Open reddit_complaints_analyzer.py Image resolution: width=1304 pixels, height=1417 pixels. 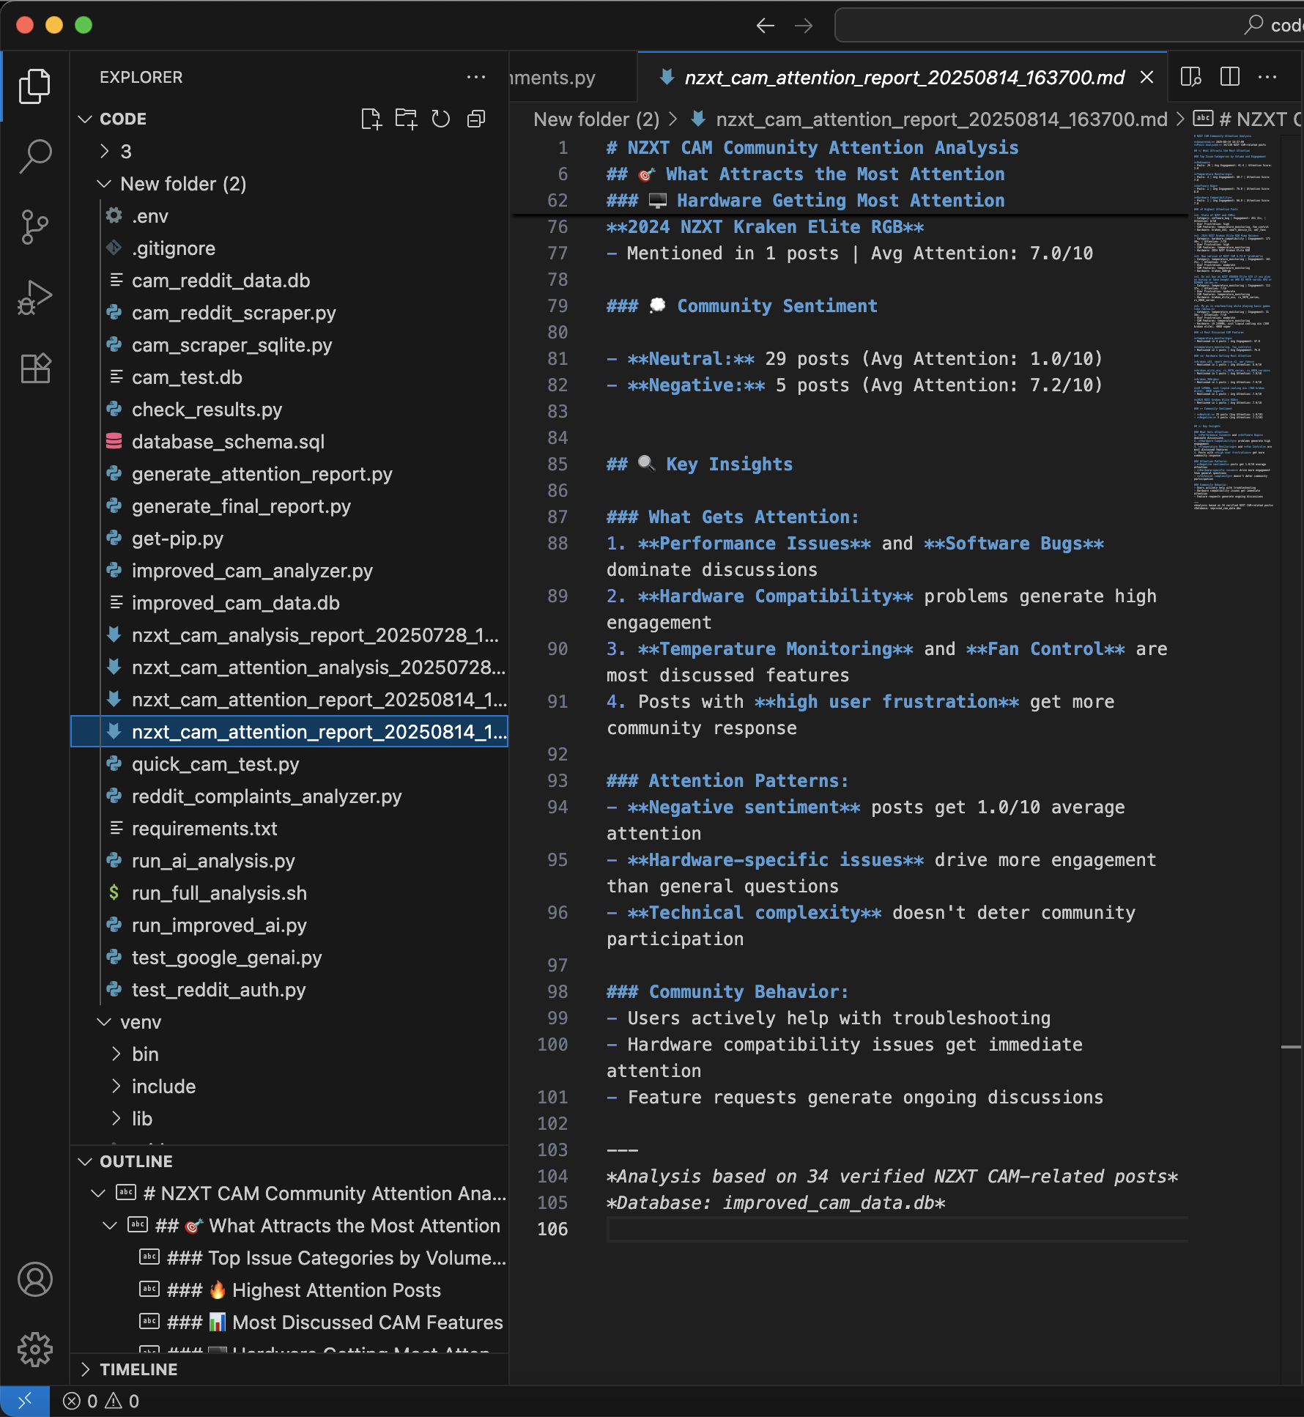[289, 796]
